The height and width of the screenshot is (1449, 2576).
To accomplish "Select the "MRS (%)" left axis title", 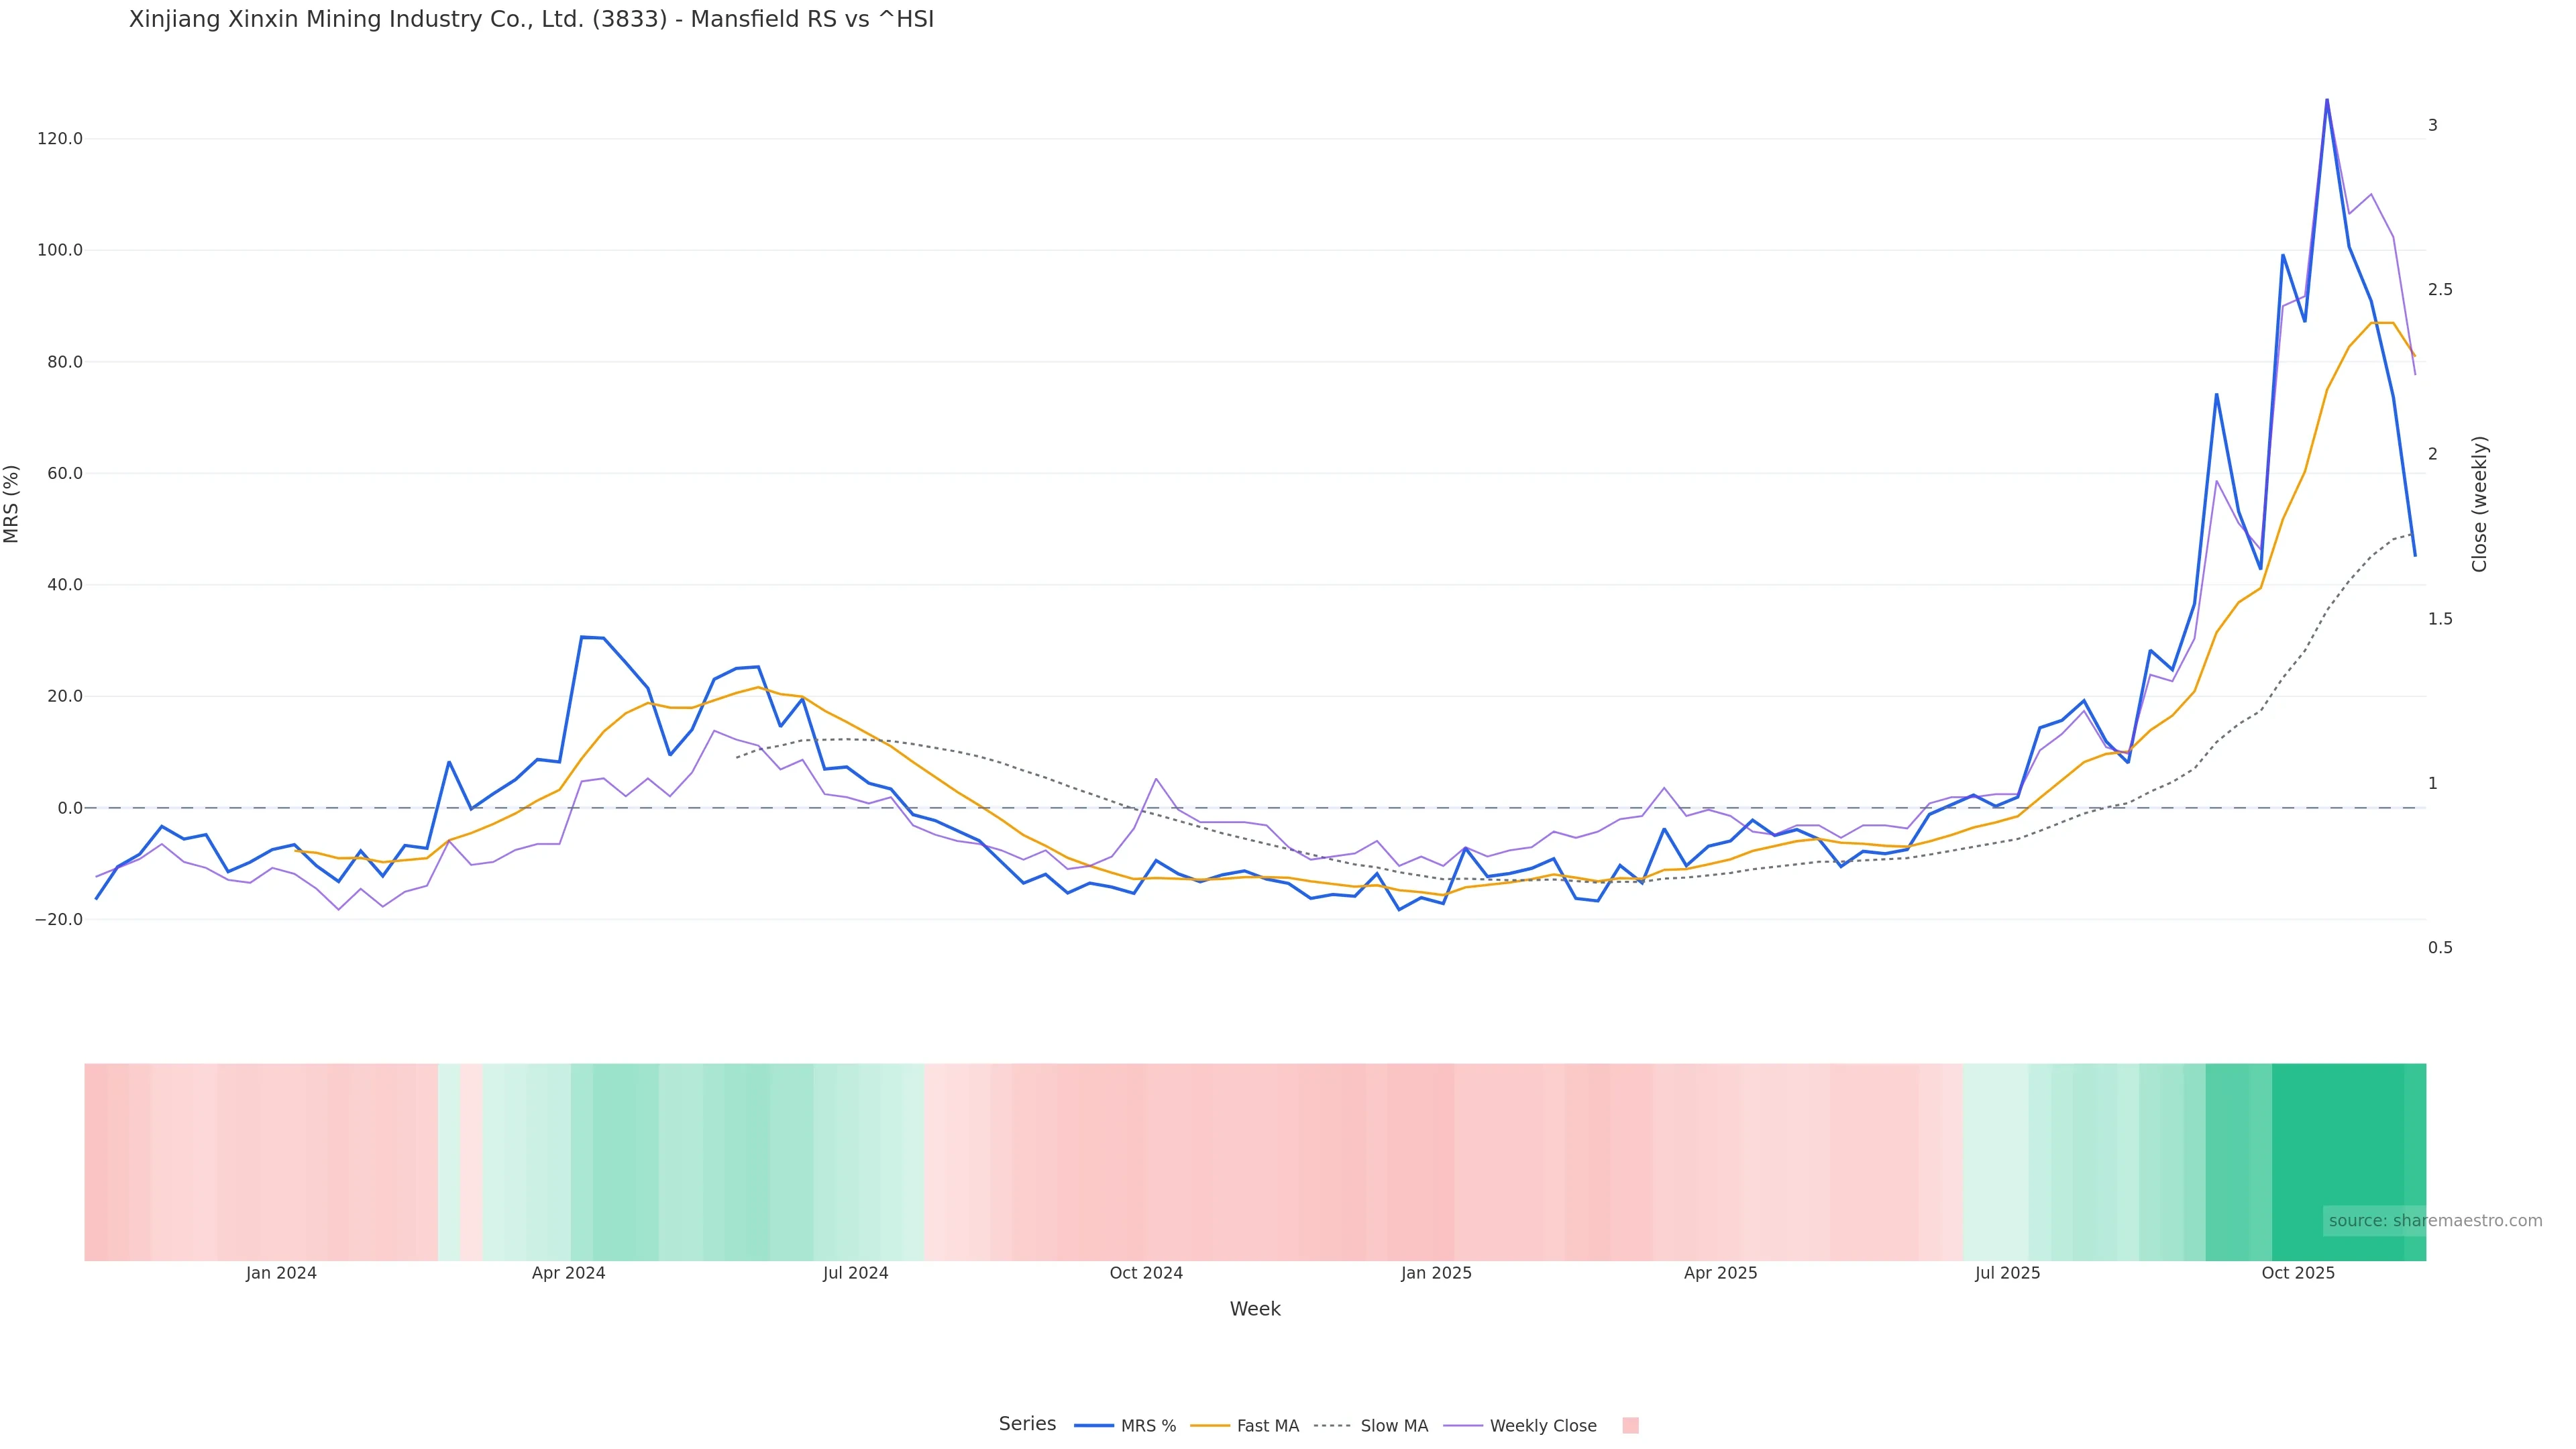I will point(12,504).
